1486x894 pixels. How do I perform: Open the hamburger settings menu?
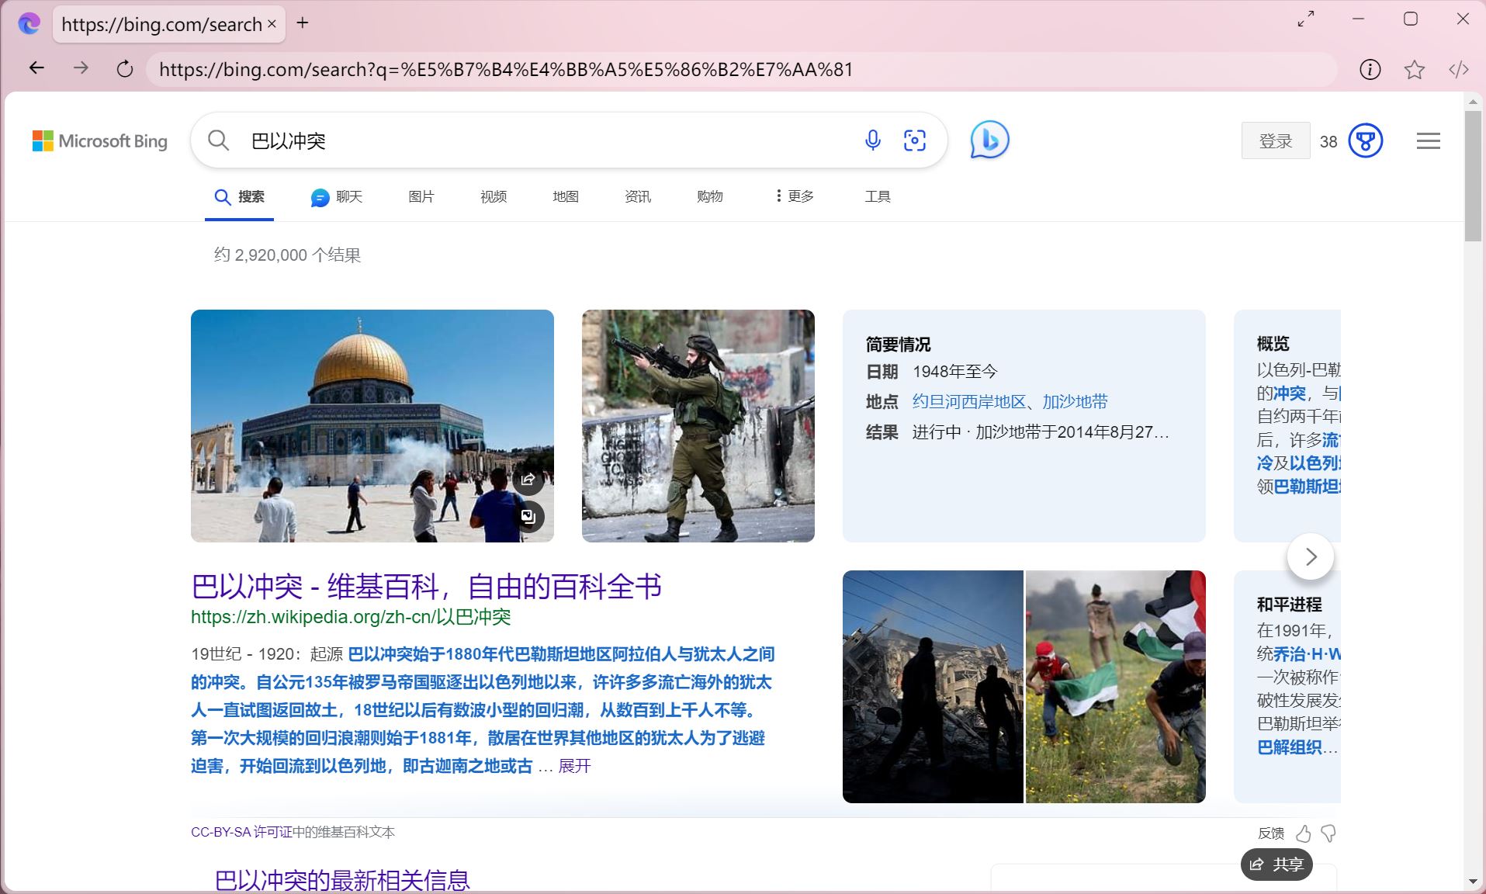click(1428, 141)
